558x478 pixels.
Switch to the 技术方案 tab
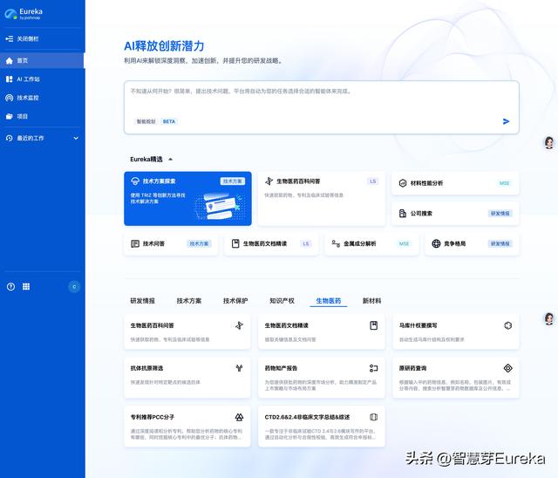[x=189, y=301]
